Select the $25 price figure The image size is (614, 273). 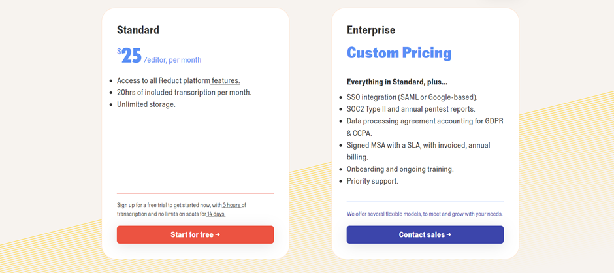point(130,56)
